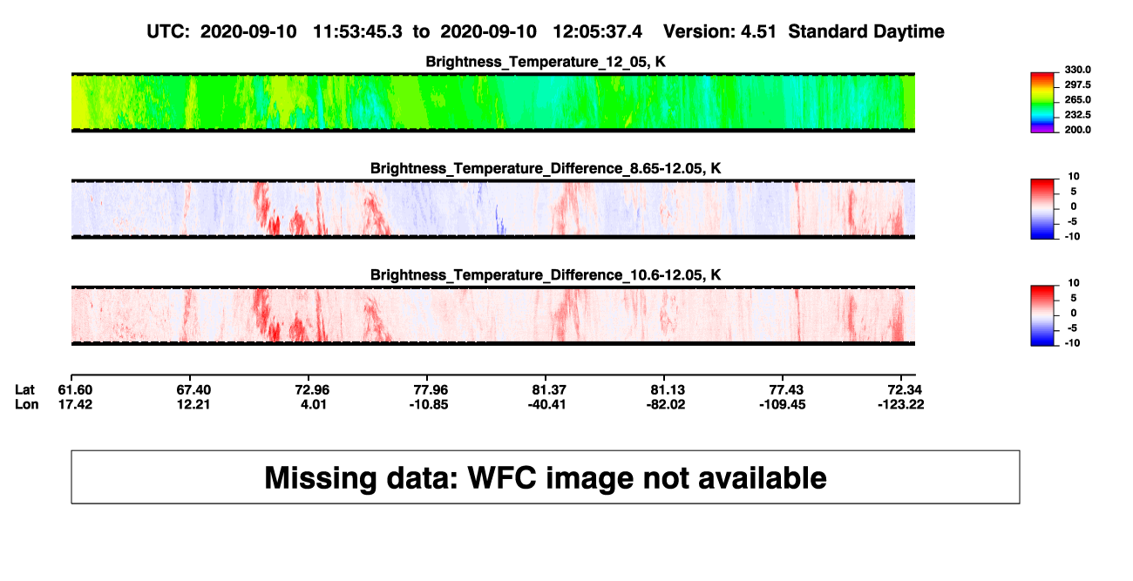The width and height of the screenshot is (1133, 581).
Task: Click the Brightness_Temperature_Difference_8.65-12.05 plot title
Action: (x=546, y=168)
